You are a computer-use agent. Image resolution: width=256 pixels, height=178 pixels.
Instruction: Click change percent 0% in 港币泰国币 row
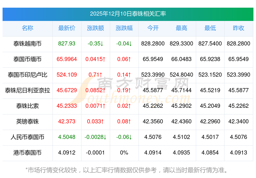tap(124, 153)
